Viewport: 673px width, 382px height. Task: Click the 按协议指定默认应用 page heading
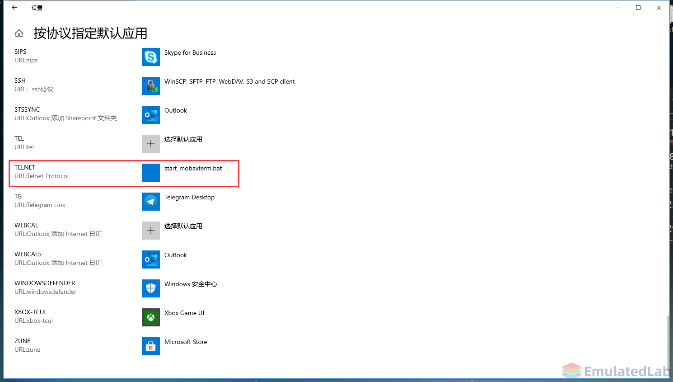(x=90, y=33)
